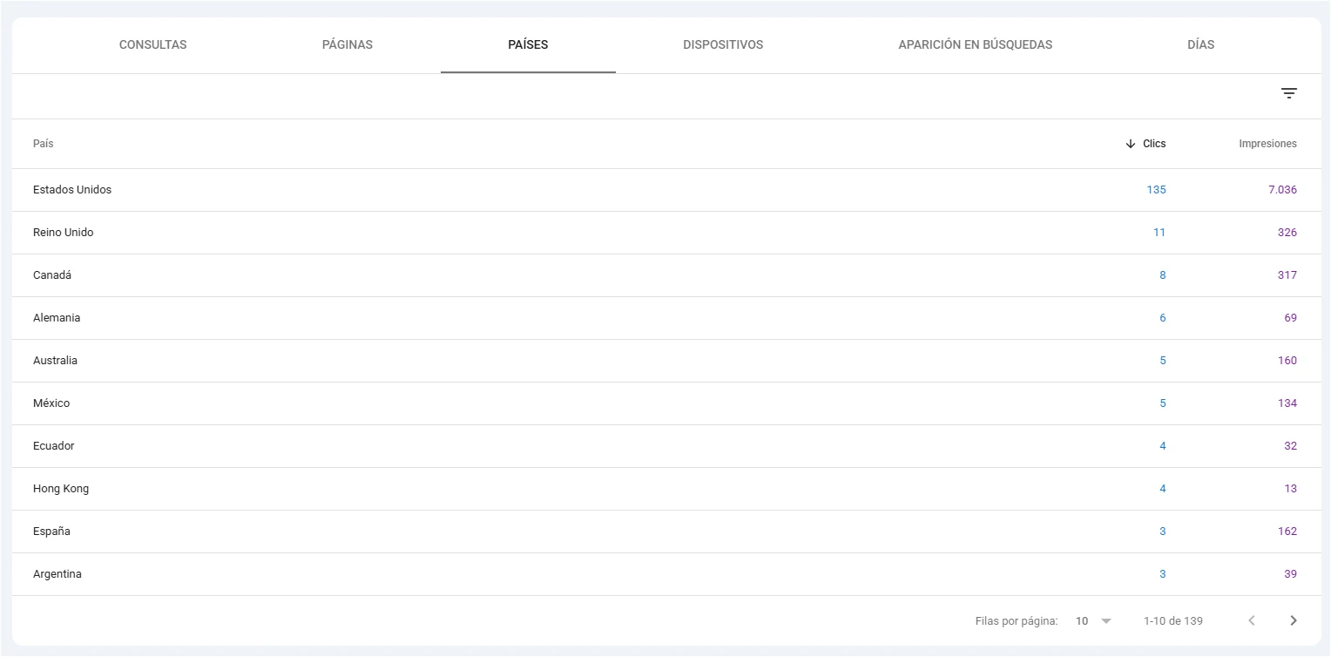Switch to the Consultas tab
Viewport: 1331px width, 657px height.
pos(153,44)
